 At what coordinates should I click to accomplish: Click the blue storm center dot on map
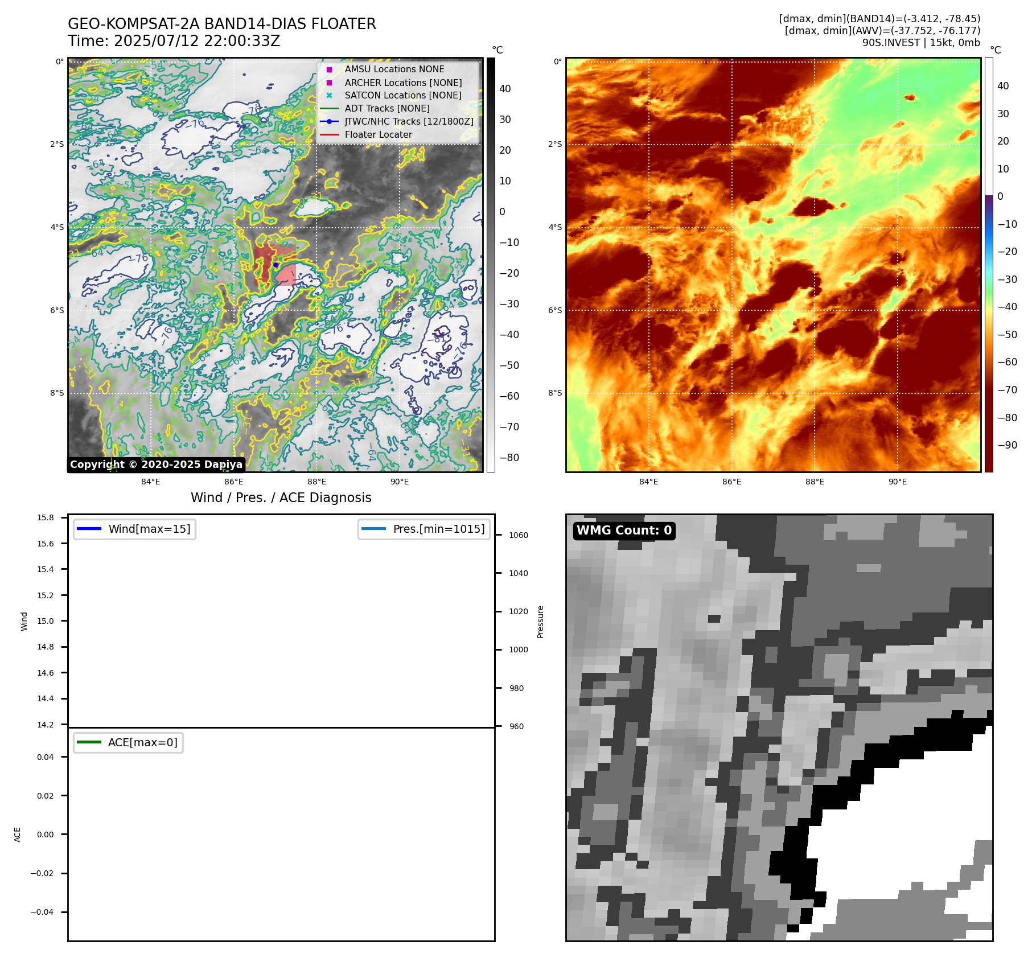click(x=276, y=265)
